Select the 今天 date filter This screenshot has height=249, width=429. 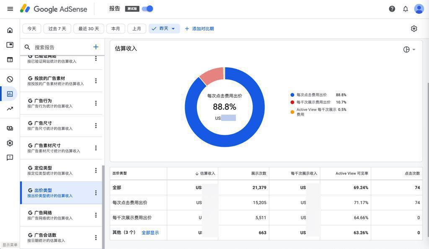tap(32, 29)
